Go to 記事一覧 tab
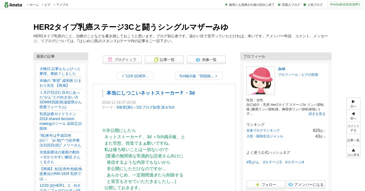The image size is (365, 191). 164,60
